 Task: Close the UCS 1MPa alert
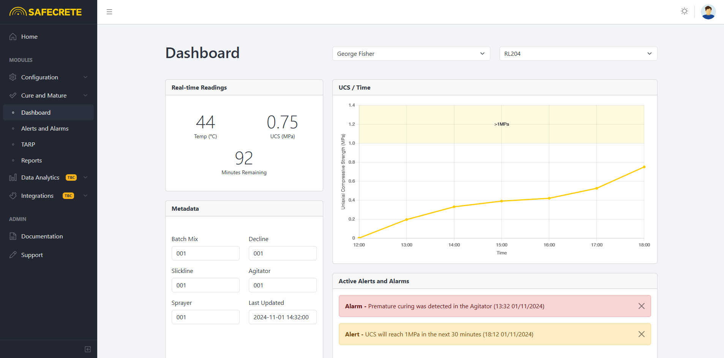pyautogui.click(x=641, y=334)
